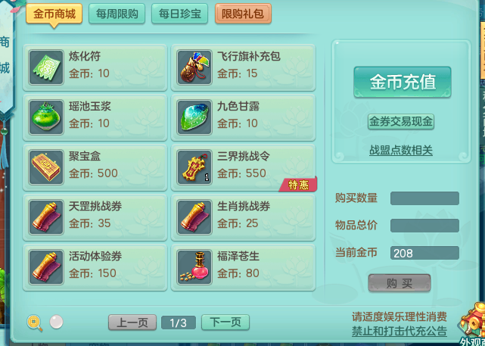
Task: Select the 飞行旗补充包 pouch icon
Action: click(194, 67)
